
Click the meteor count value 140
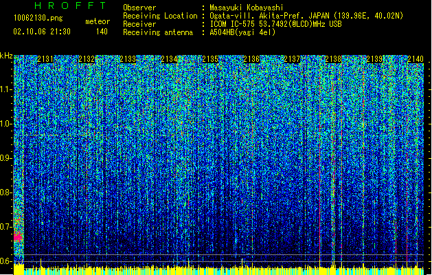pyautogui.click(x=102, y=32)
